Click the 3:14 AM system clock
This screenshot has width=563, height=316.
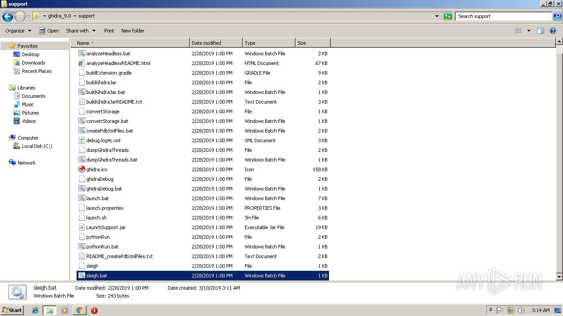pos(541,310)
